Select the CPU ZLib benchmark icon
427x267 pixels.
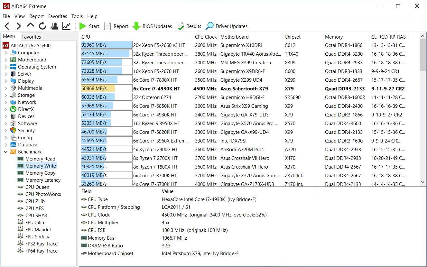point(21,201)
